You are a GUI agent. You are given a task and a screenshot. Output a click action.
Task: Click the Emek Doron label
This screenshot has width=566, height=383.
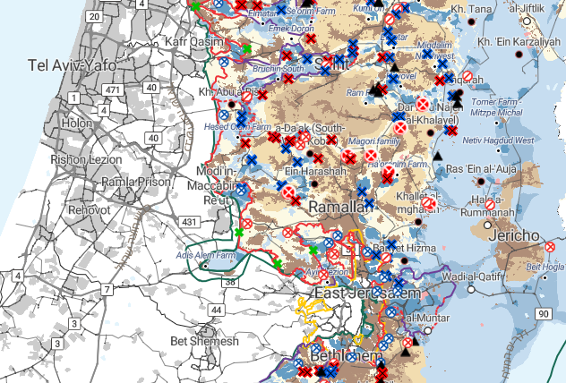click(x=291, y=29)
